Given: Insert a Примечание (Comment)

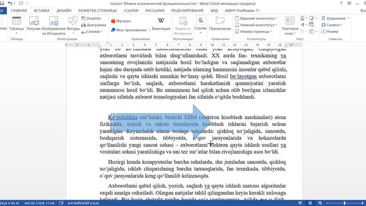Looking at the screenshot, I should pos(220,24).
